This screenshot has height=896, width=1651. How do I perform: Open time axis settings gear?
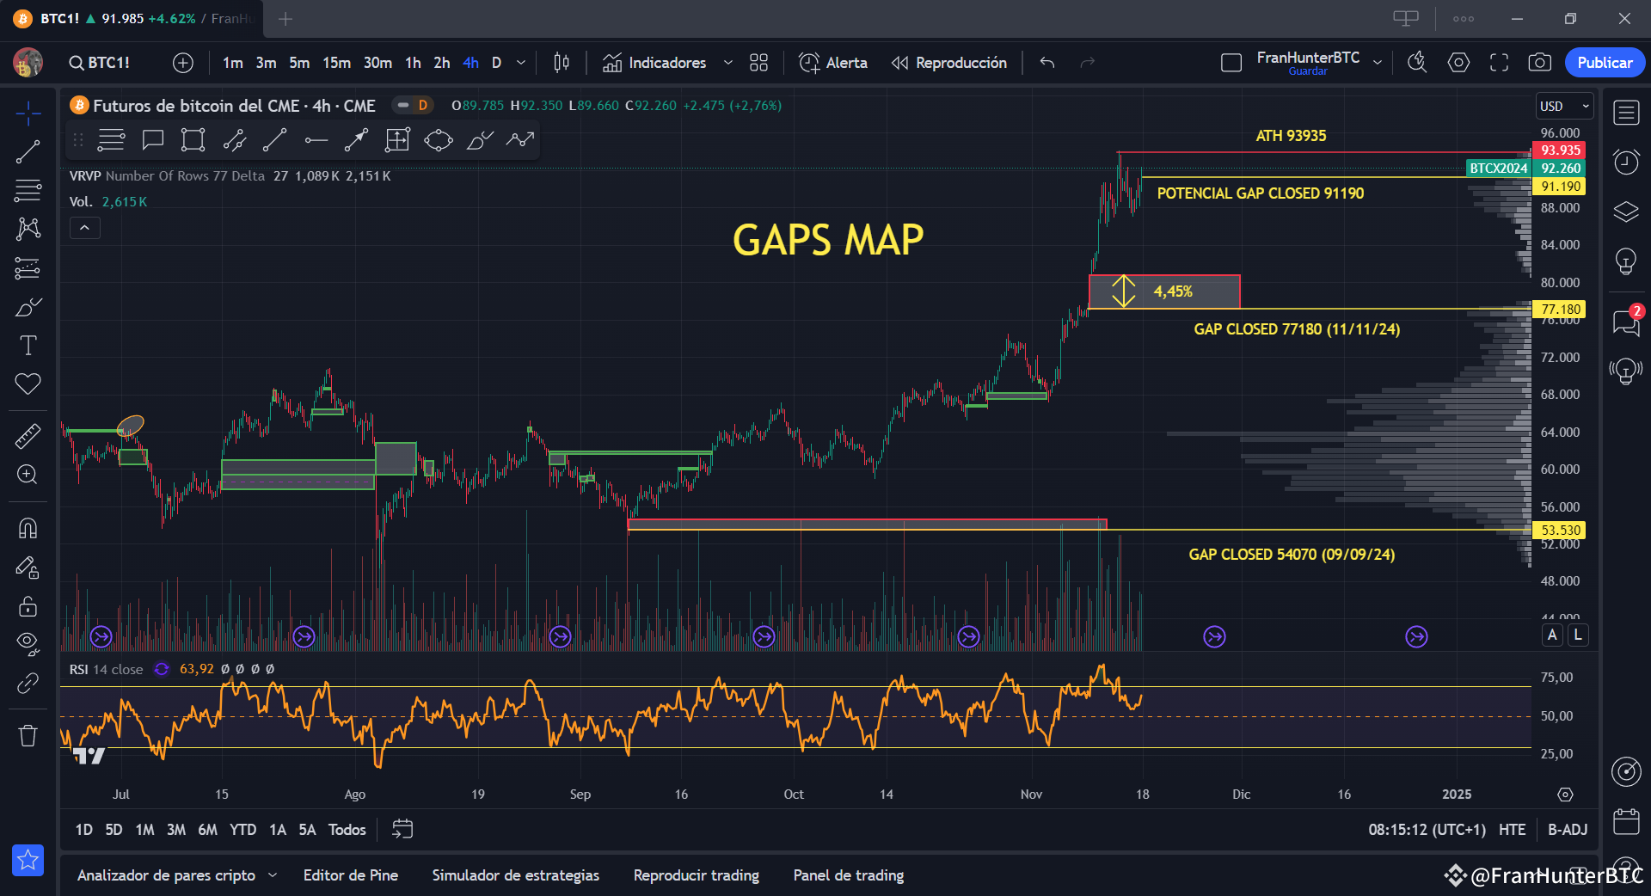1565,795
